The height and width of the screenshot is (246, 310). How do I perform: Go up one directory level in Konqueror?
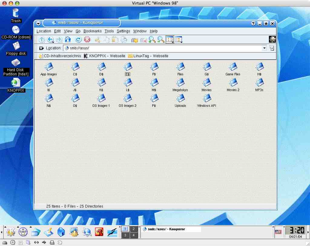pos(42,40)
